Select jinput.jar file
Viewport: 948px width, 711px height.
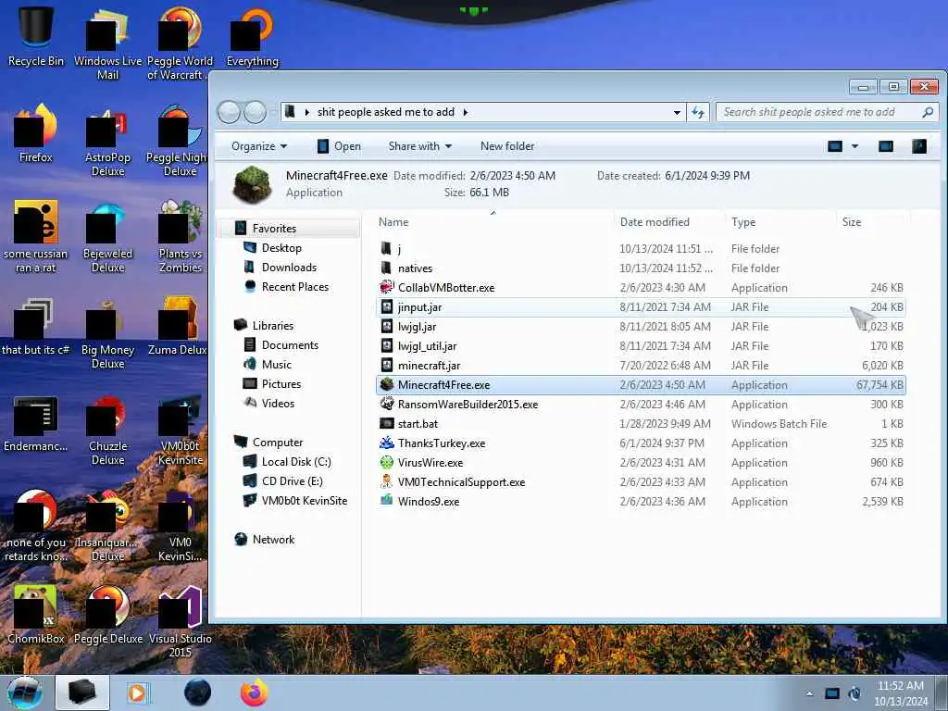(x=641, y=307)
